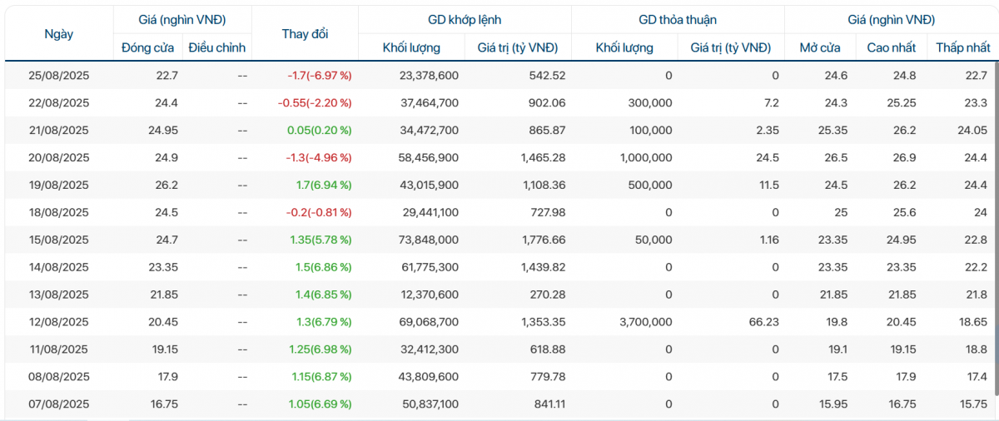The image size is (999, 421).
Task: Select the 07/08/2025 date cell
Action: tap(58, 404)
